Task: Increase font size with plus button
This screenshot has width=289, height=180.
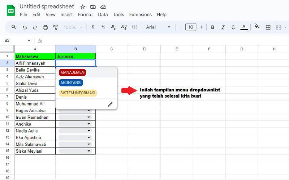Action: point(201,27)
